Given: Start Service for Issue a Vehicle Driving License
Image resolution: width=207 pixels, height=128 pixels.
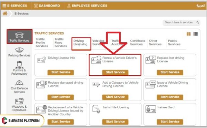Looking at the screenshot, I should (170, 97).
